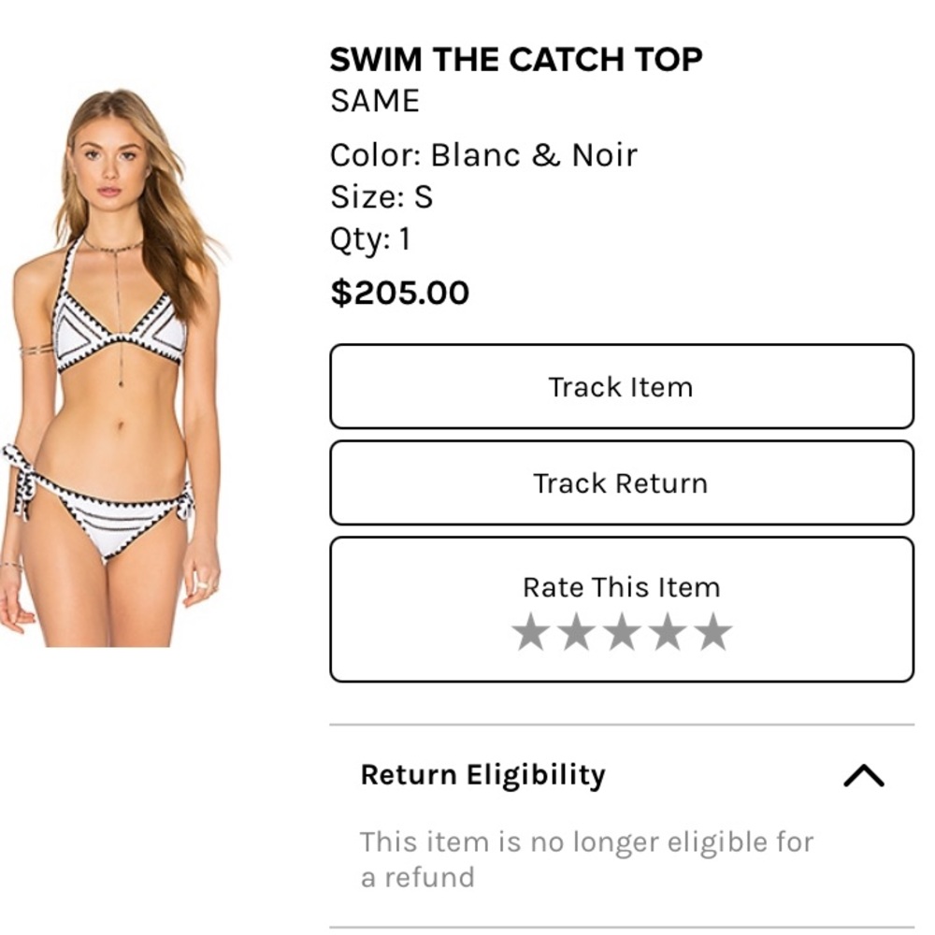Click the Track Item button
The height and width of the screenshot is (935, 935).
tap(620, 387)
